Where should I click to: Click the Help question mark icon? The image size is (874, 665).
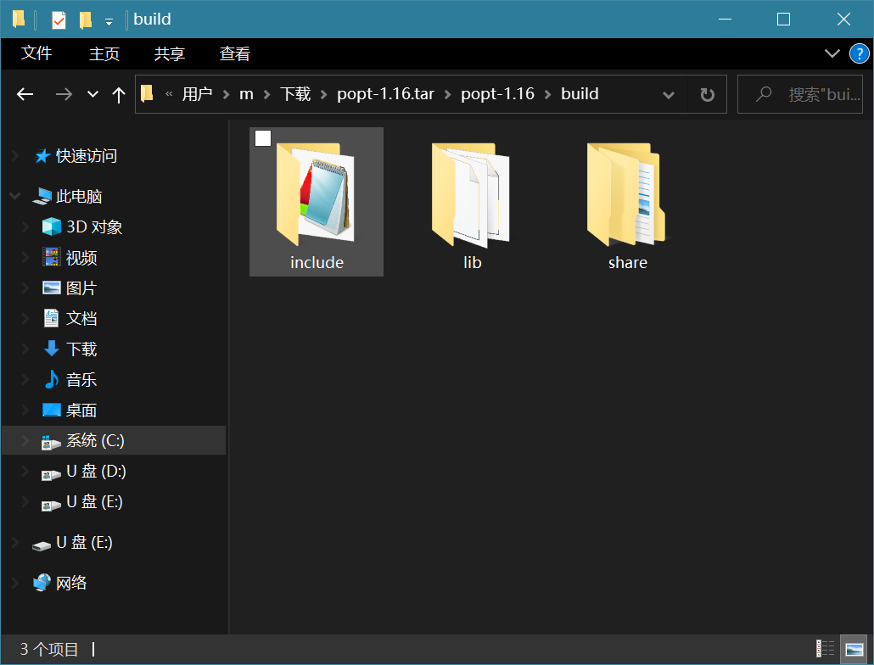pos(859,54)
